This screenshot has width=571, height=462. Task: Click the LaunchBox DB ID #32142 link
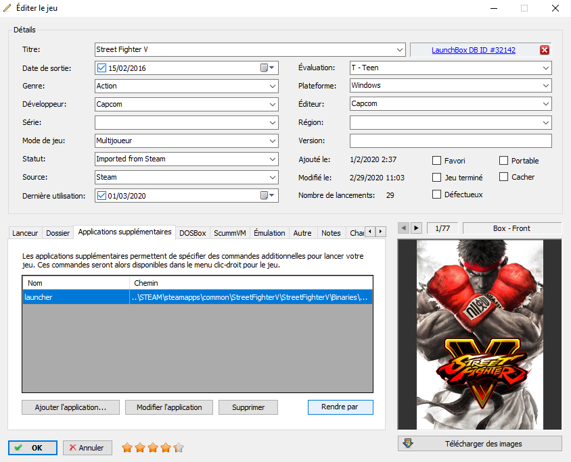pos(474,50)
